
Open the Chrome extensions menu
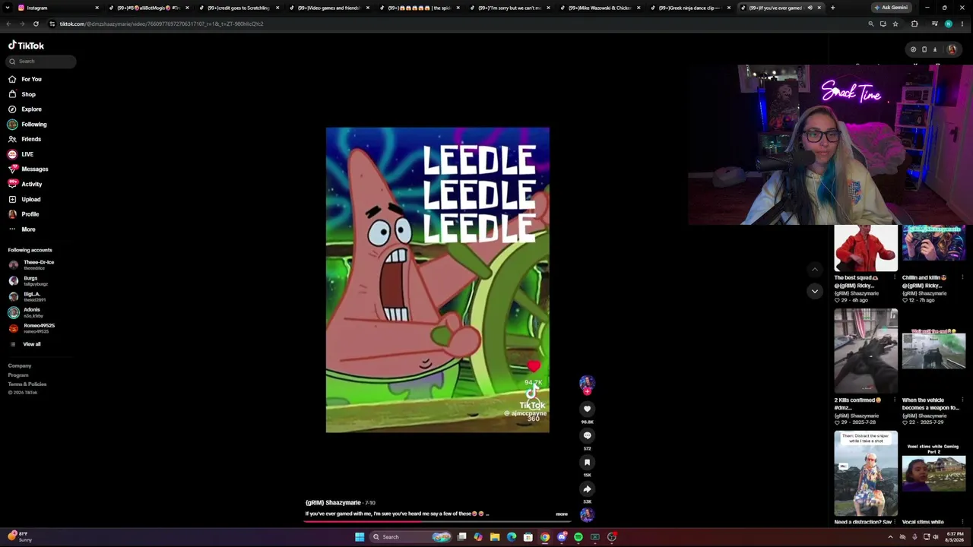click(914, 24)
